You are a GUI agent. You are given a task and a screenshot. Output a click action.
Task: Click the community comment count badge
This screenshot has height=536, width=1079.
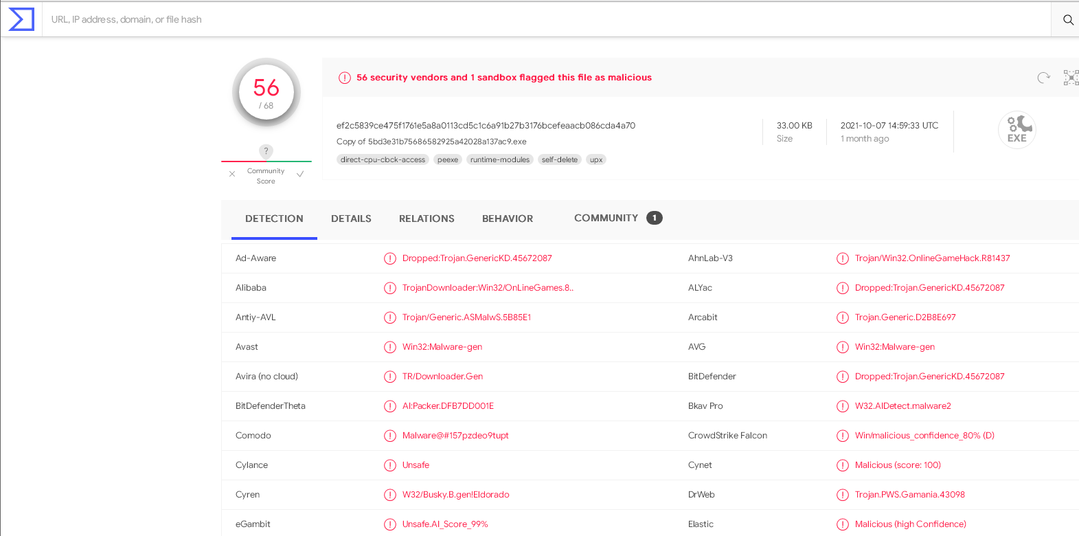coord(655,218)
